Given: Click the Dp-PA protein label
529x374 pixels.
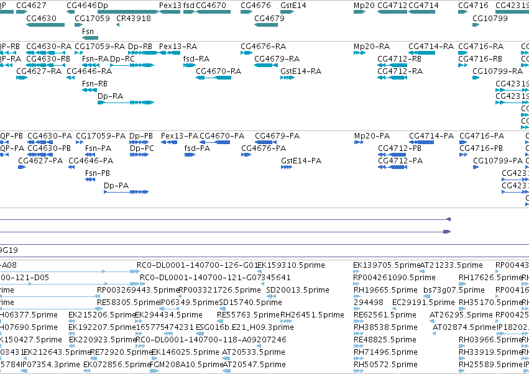Looking at the screenshot, I should coord(116,186).
